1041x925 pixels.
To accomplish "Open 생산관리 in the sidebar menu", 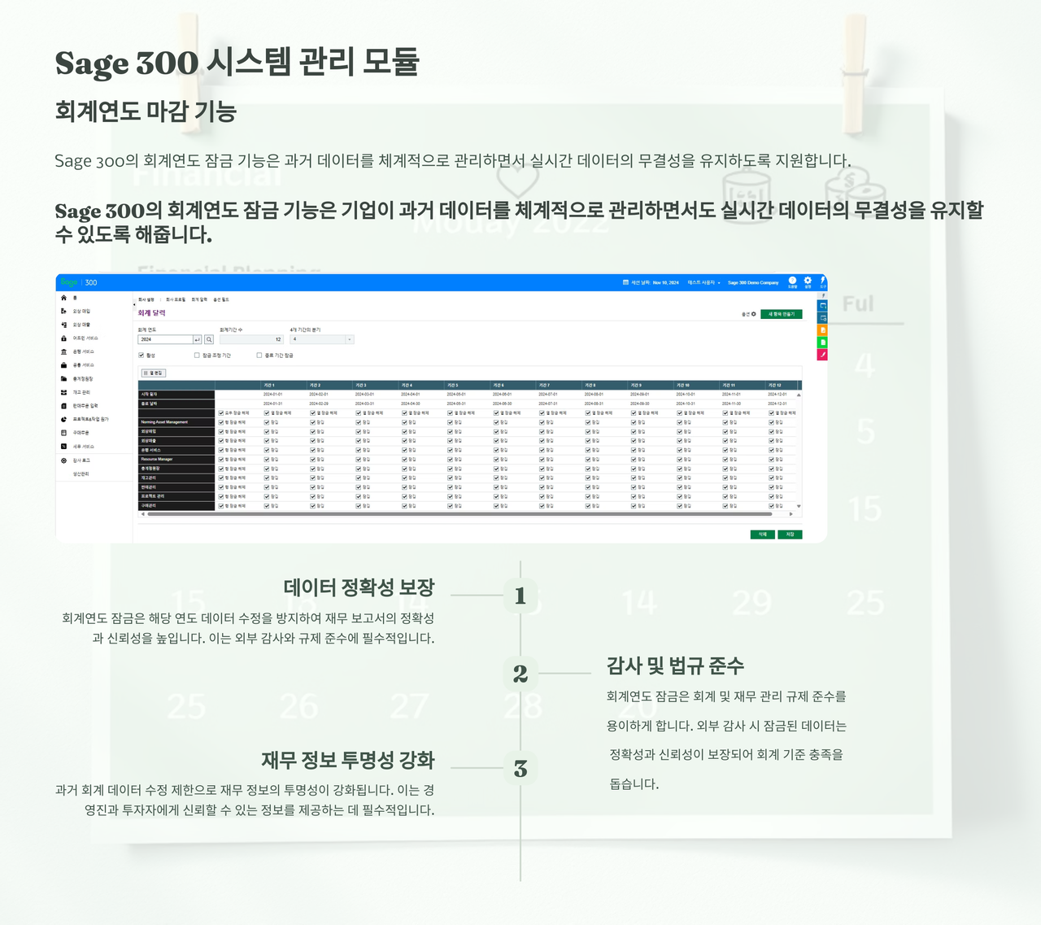I will pos(81,473).
